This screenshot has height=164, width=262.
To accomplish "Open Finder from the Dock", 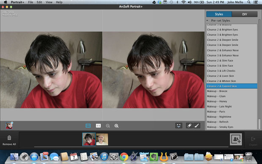I will [14, 157].
